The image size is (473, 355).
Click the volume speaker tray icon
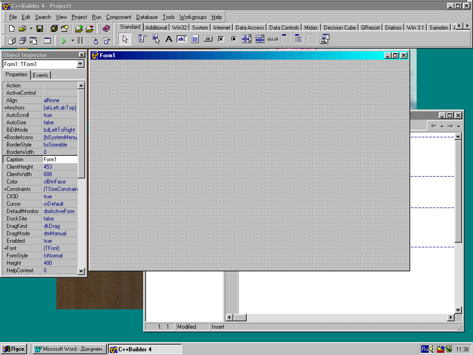pos(432,349)
